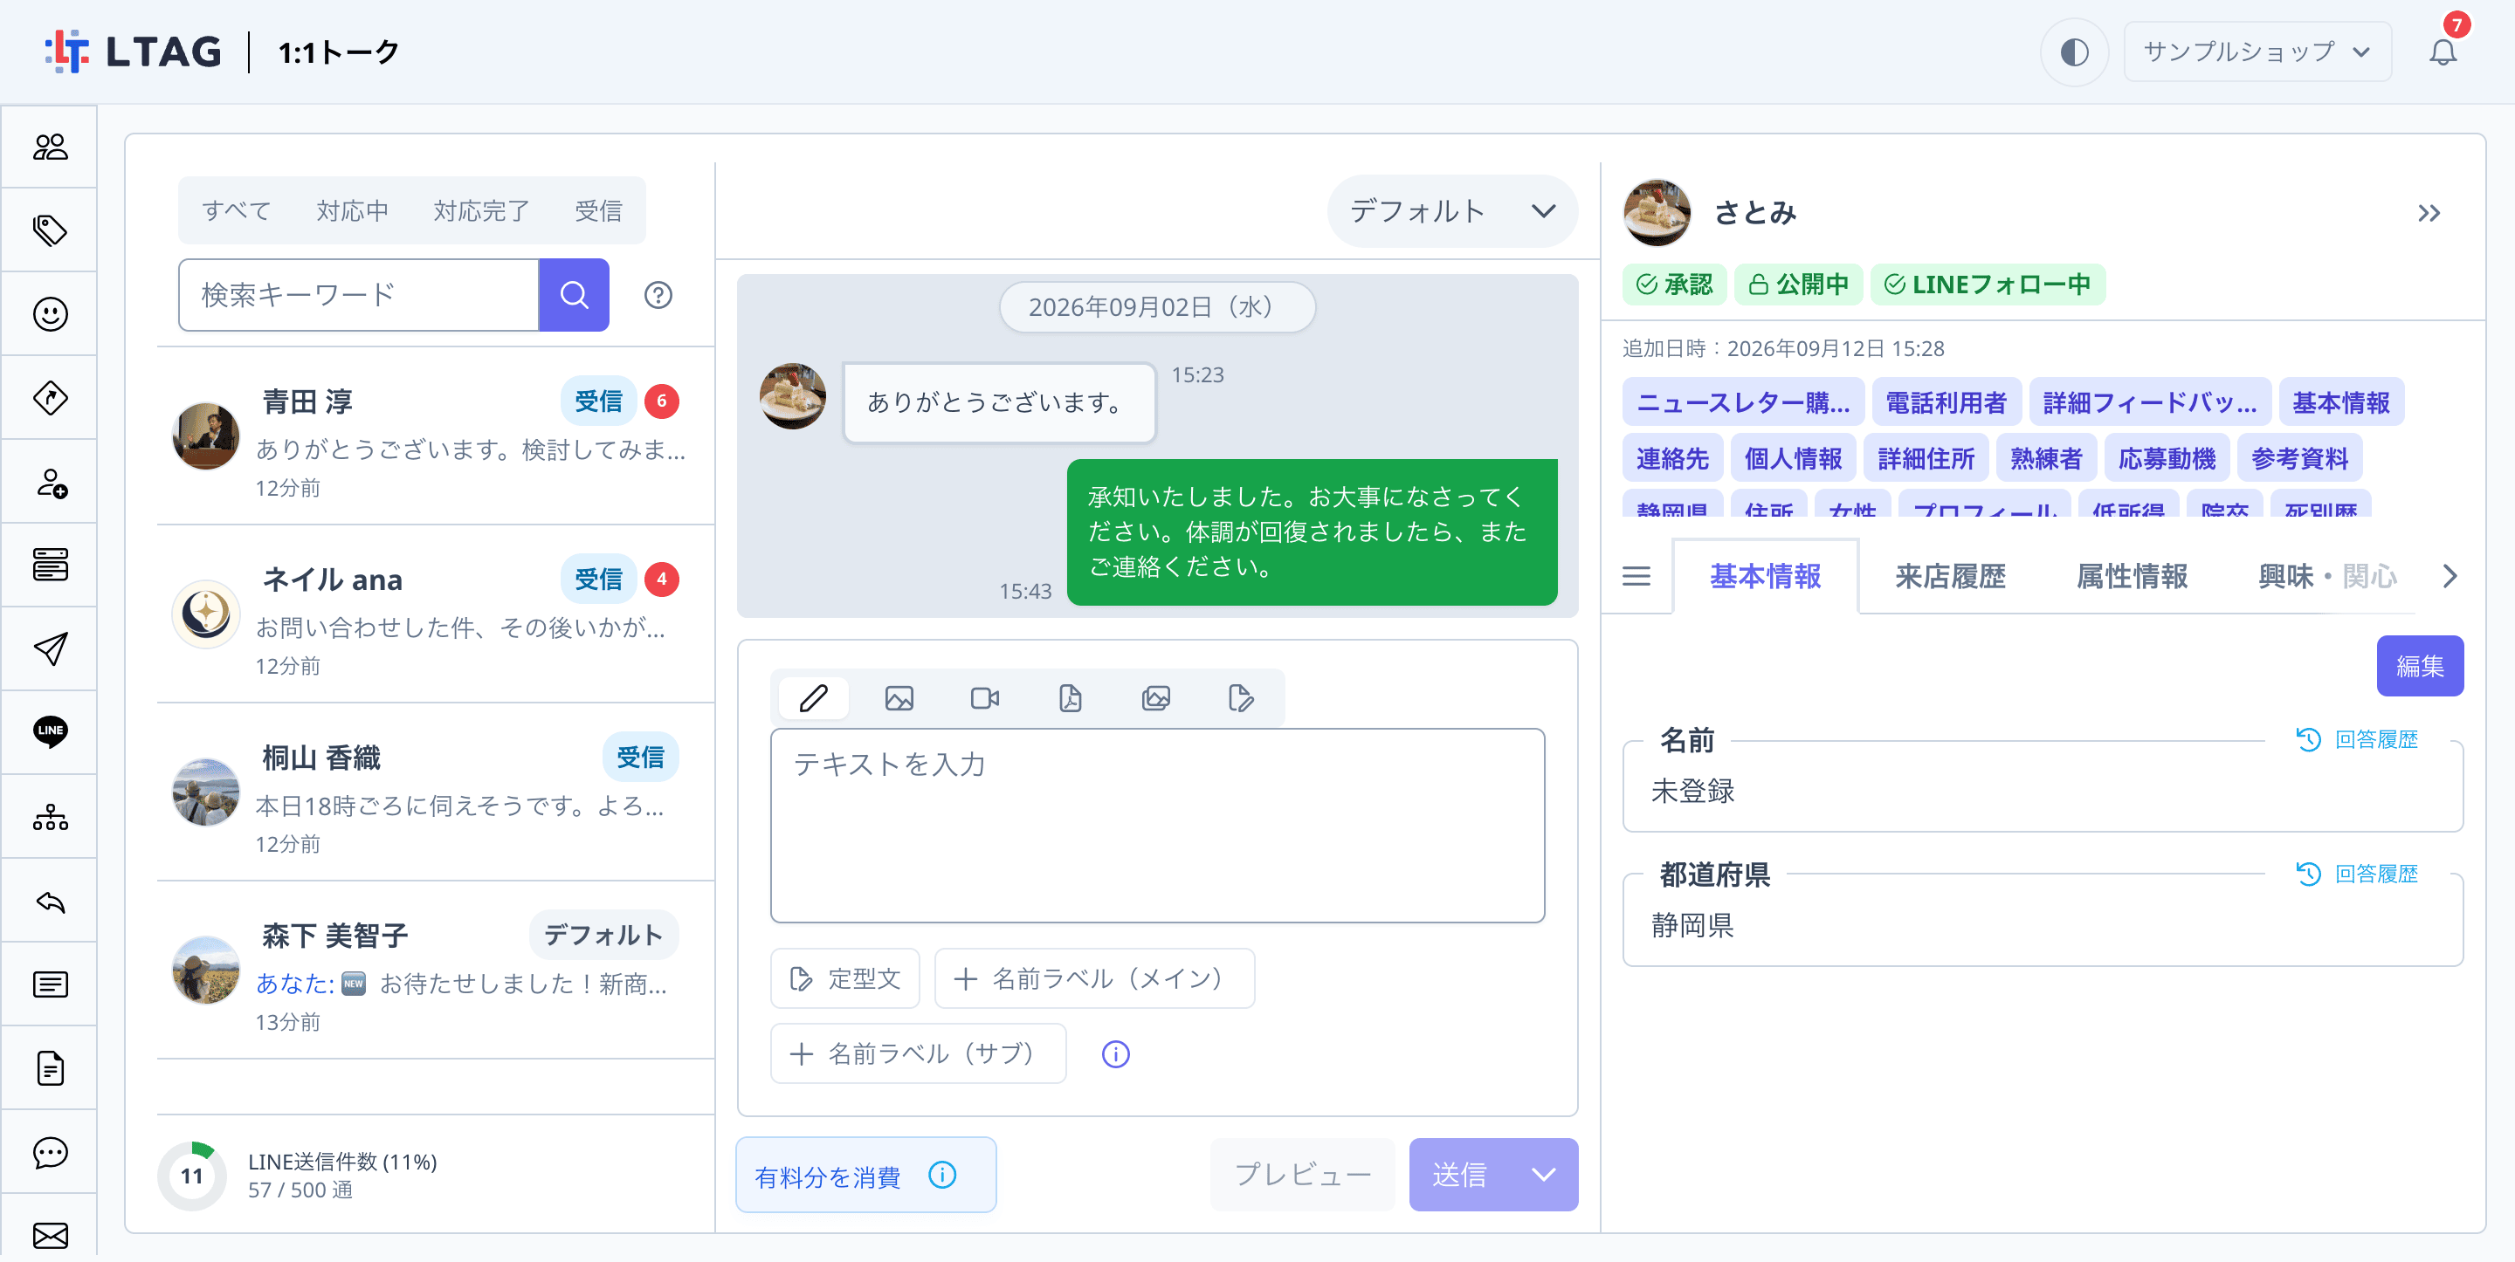2515x1262 pixels.
Task: Click the LINE送信件数 progress ring
Action: (x=191, y=1176)
